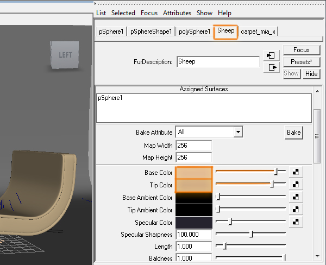Open the Specular Color swatch
The width and height of the screenshot is (326, 265).
[x=194, y=223]
